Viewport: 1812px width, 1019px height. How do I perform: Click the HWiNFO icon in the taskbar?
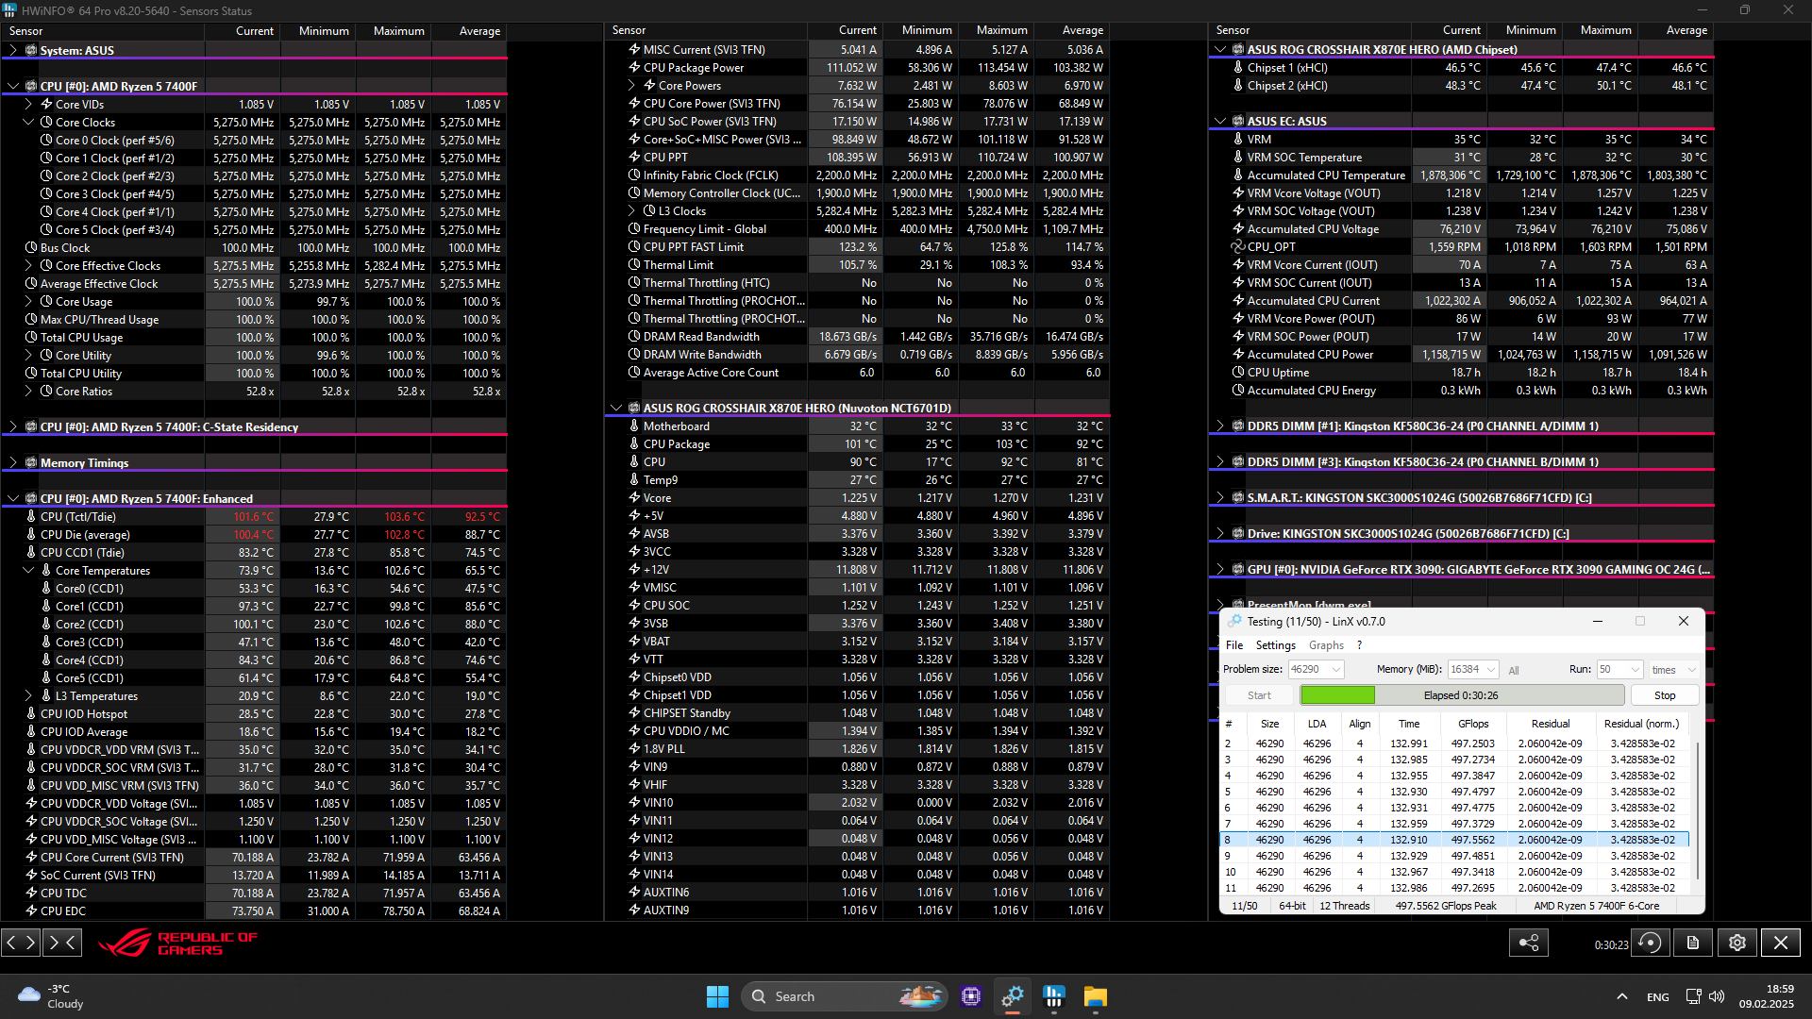pos(1053,996)
